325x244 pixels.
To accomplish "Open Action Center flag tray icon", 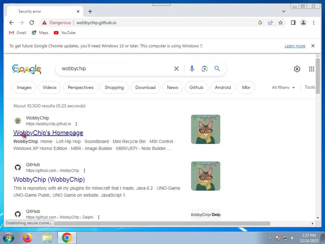I will 278,238.
